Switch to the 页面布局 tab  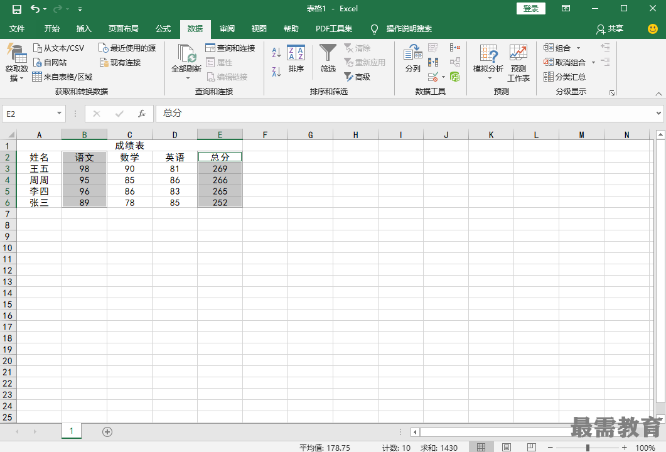coord(123,28)
